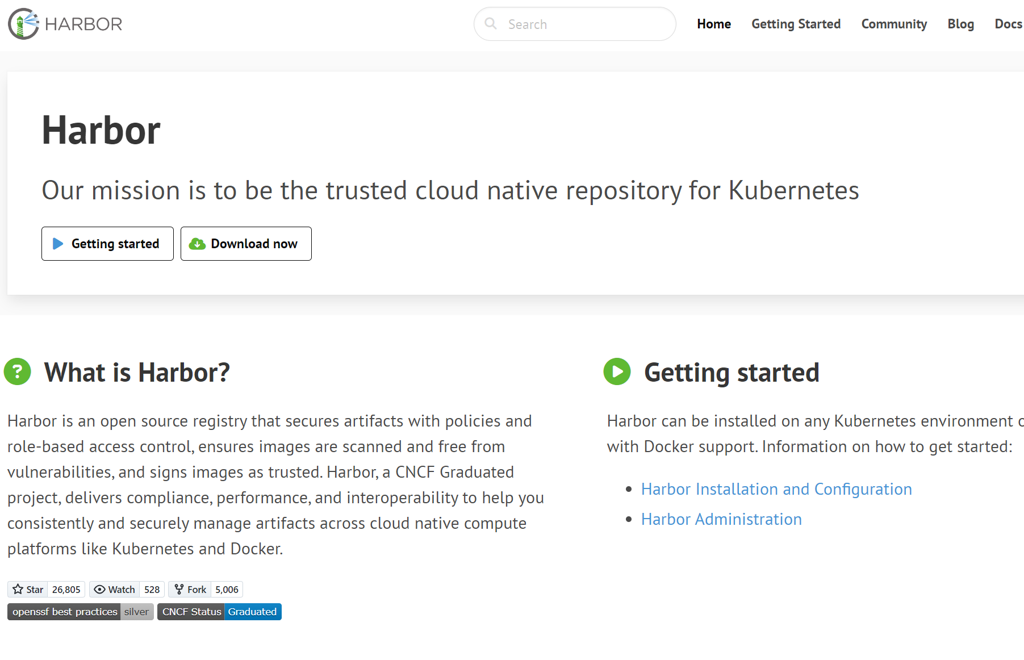Click the star count 26,805
The image size is (1024, 660).
[x=66, y=590]
